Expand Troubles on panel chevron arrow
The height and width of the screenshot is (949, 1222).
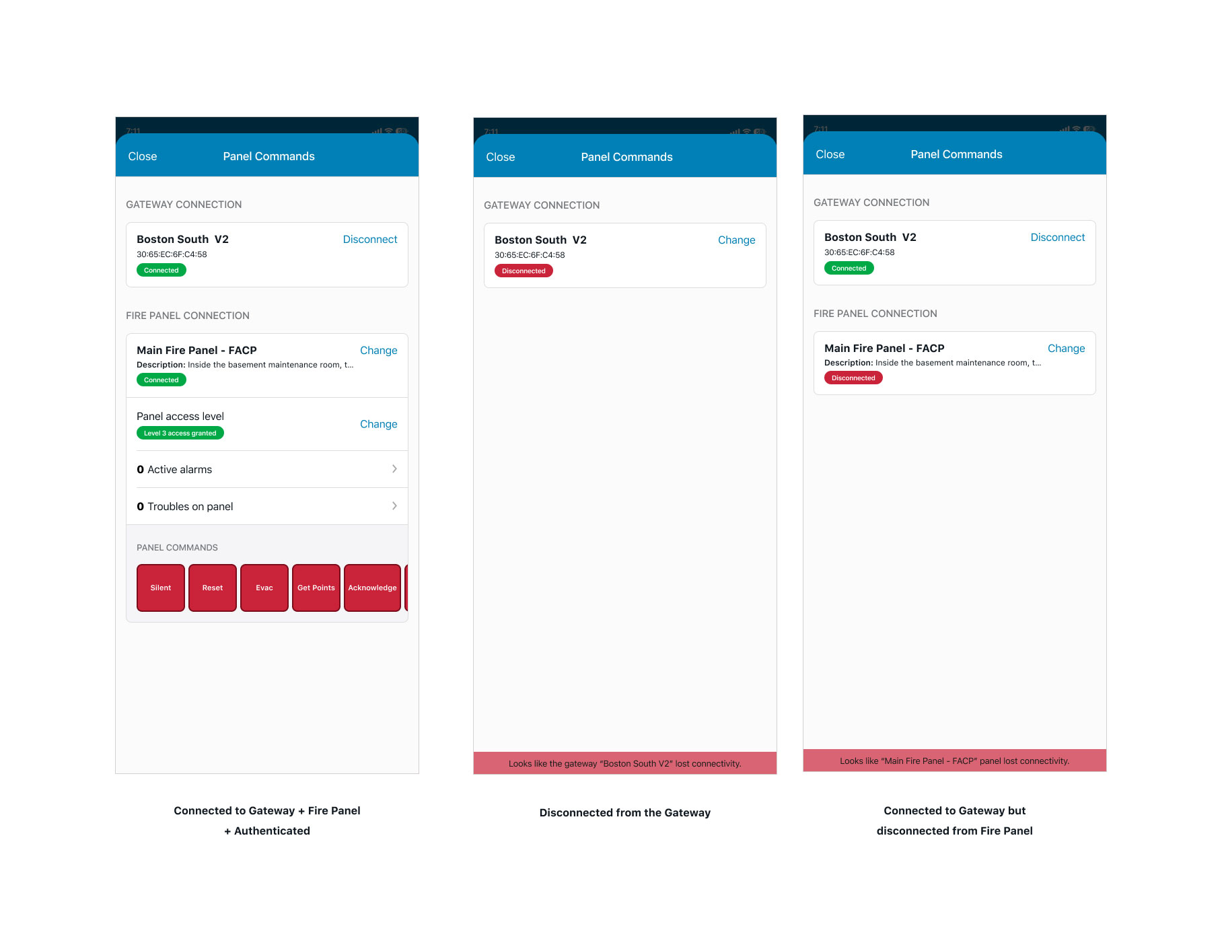click(394, 506)
